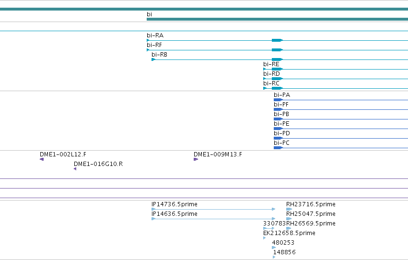Click the RH23716.5prime arrow glyph

289,209
